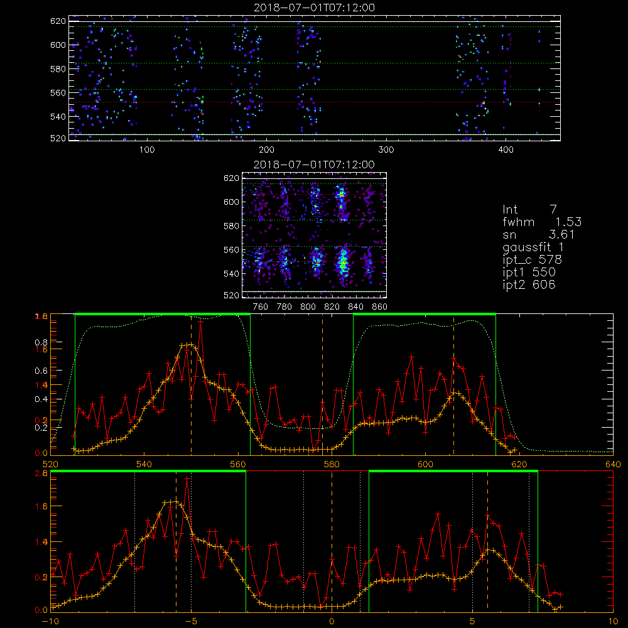Image resolution: width=628 pixels, height=628 pixels.
Task: Click dashed orange marker at 550 in third plot
Action: 191,384
